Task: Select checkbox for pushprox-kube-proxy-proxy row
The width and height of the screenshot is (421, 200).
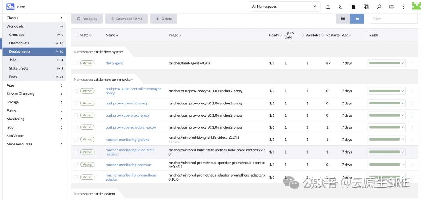Action: click(76, 115)
